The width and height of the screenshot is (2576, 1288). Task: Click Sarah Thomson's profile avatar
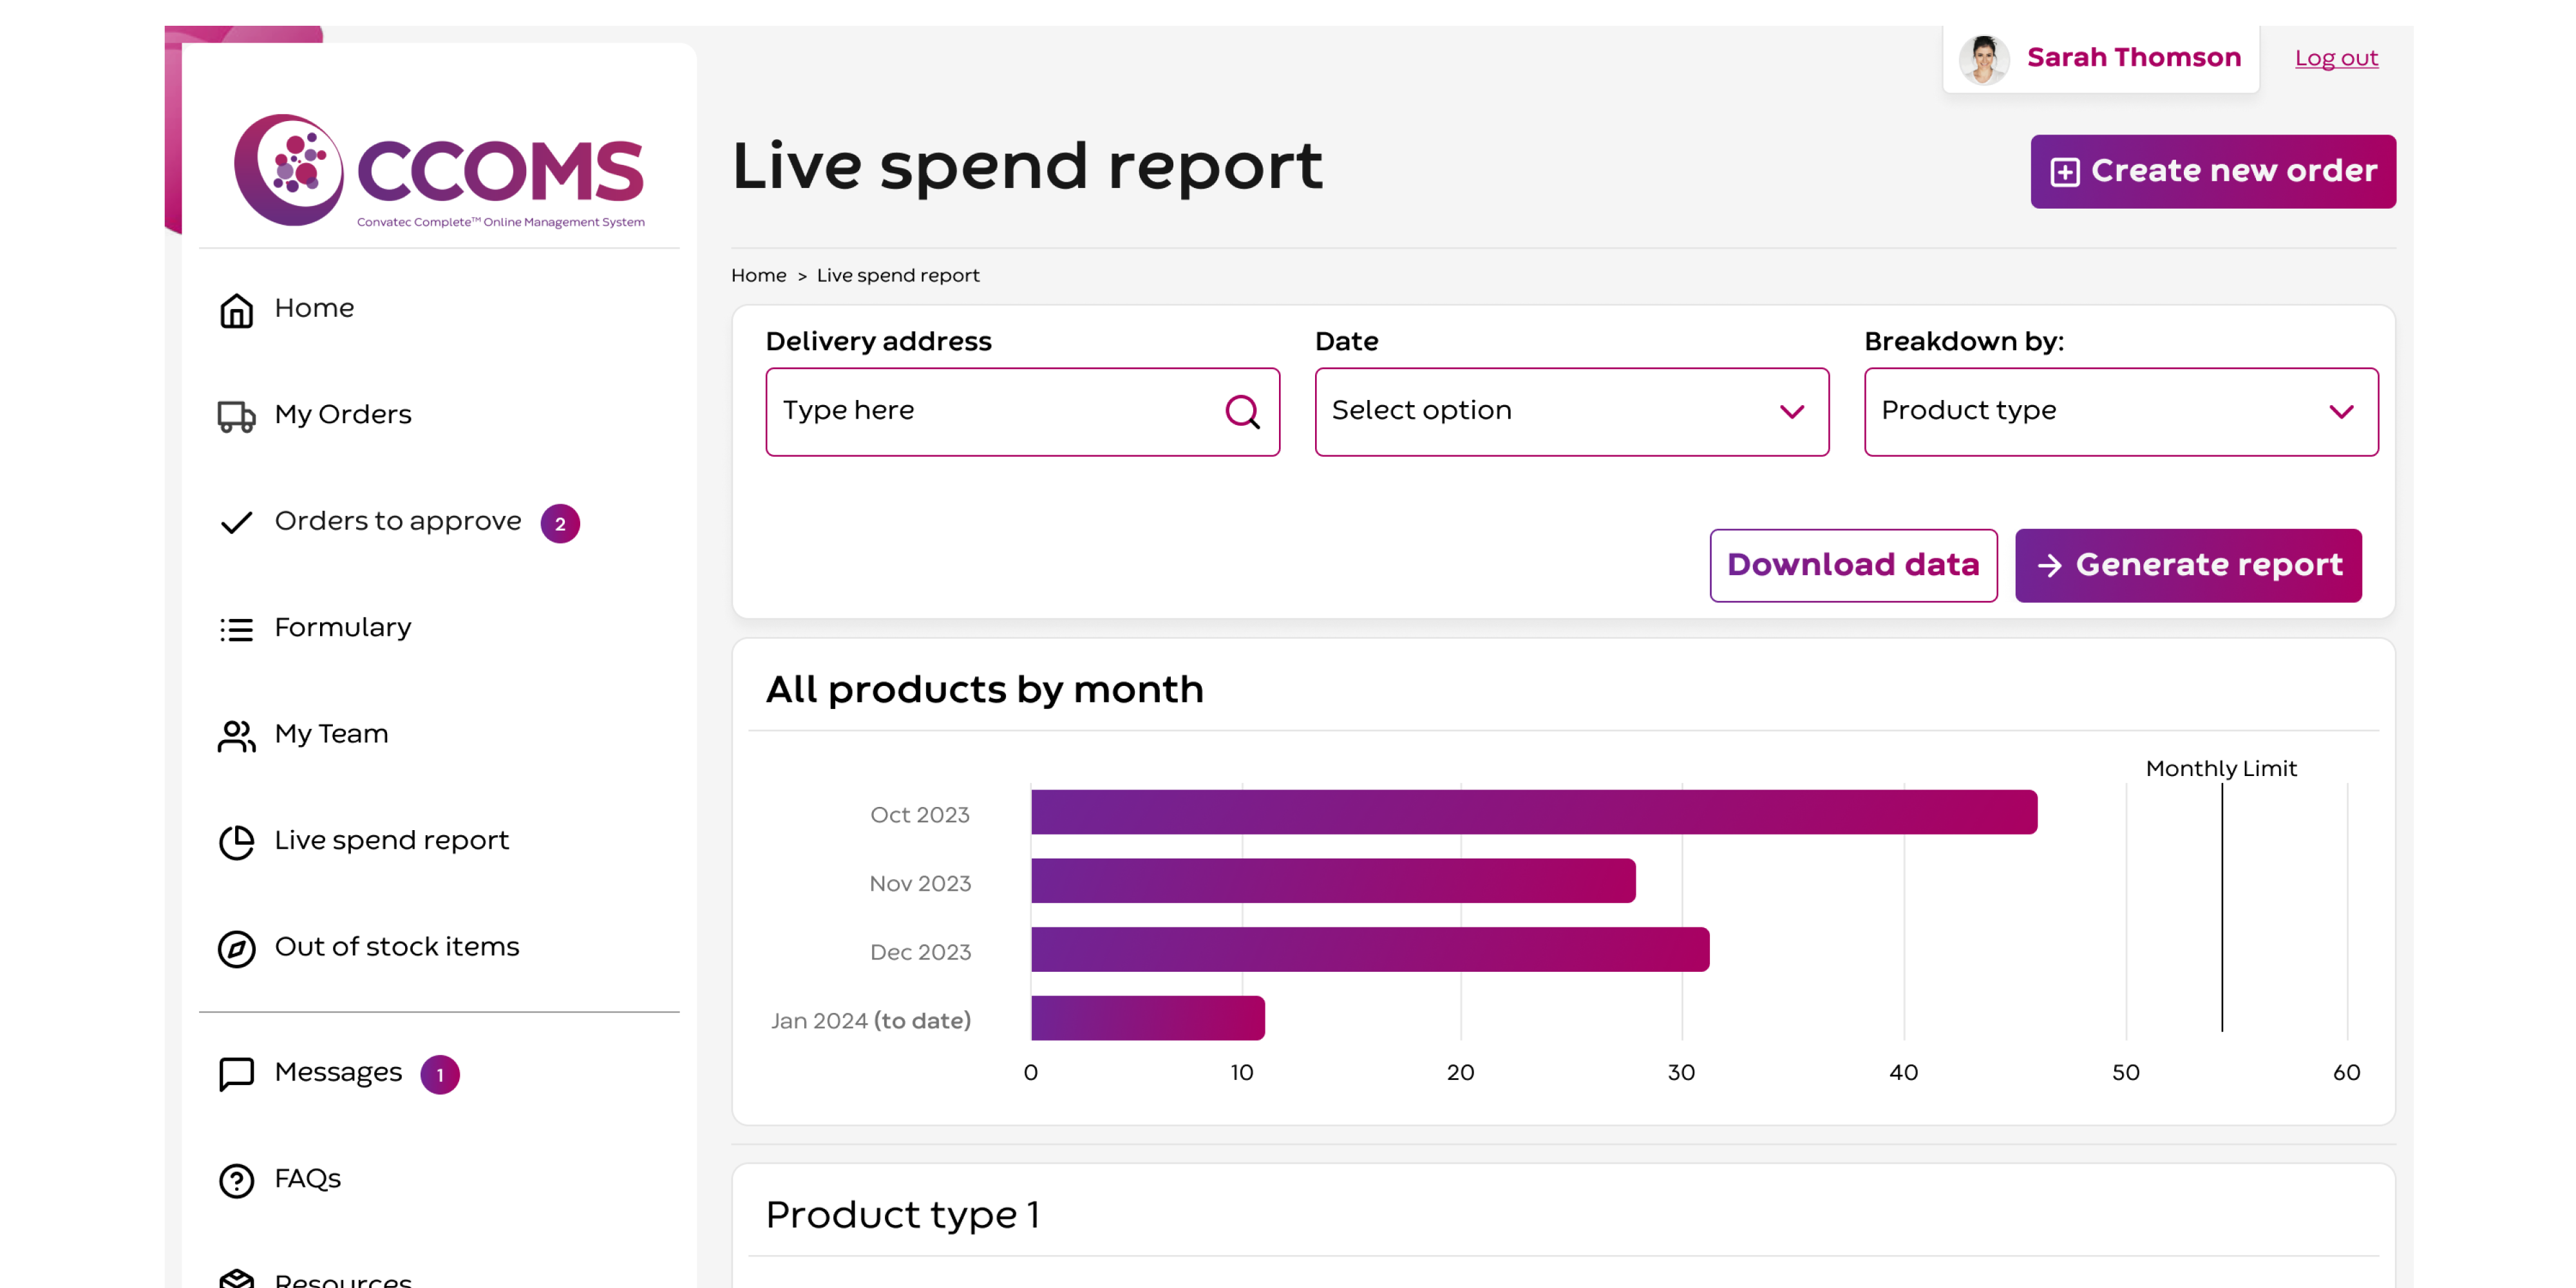coord(1983,59)
